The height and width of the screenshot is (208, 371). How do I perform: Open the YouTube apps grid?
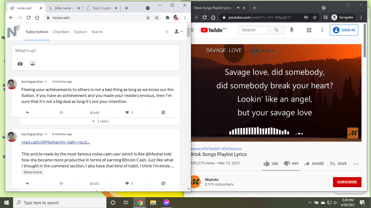point(309,30)
